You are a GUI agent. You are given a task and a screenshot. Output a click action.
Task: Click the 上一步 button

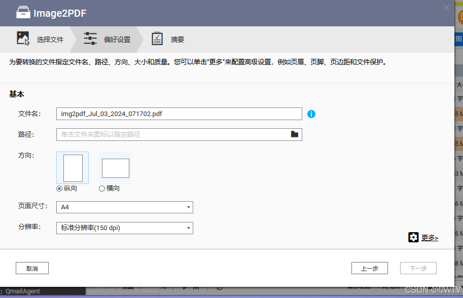[x=369, y=268]
